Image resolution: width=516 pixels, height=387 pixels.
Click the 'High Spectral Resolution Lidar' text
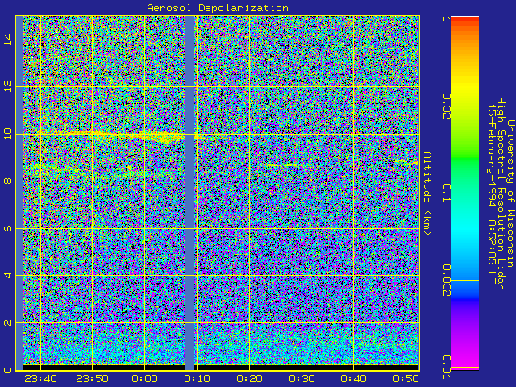[x=501, y=193]
